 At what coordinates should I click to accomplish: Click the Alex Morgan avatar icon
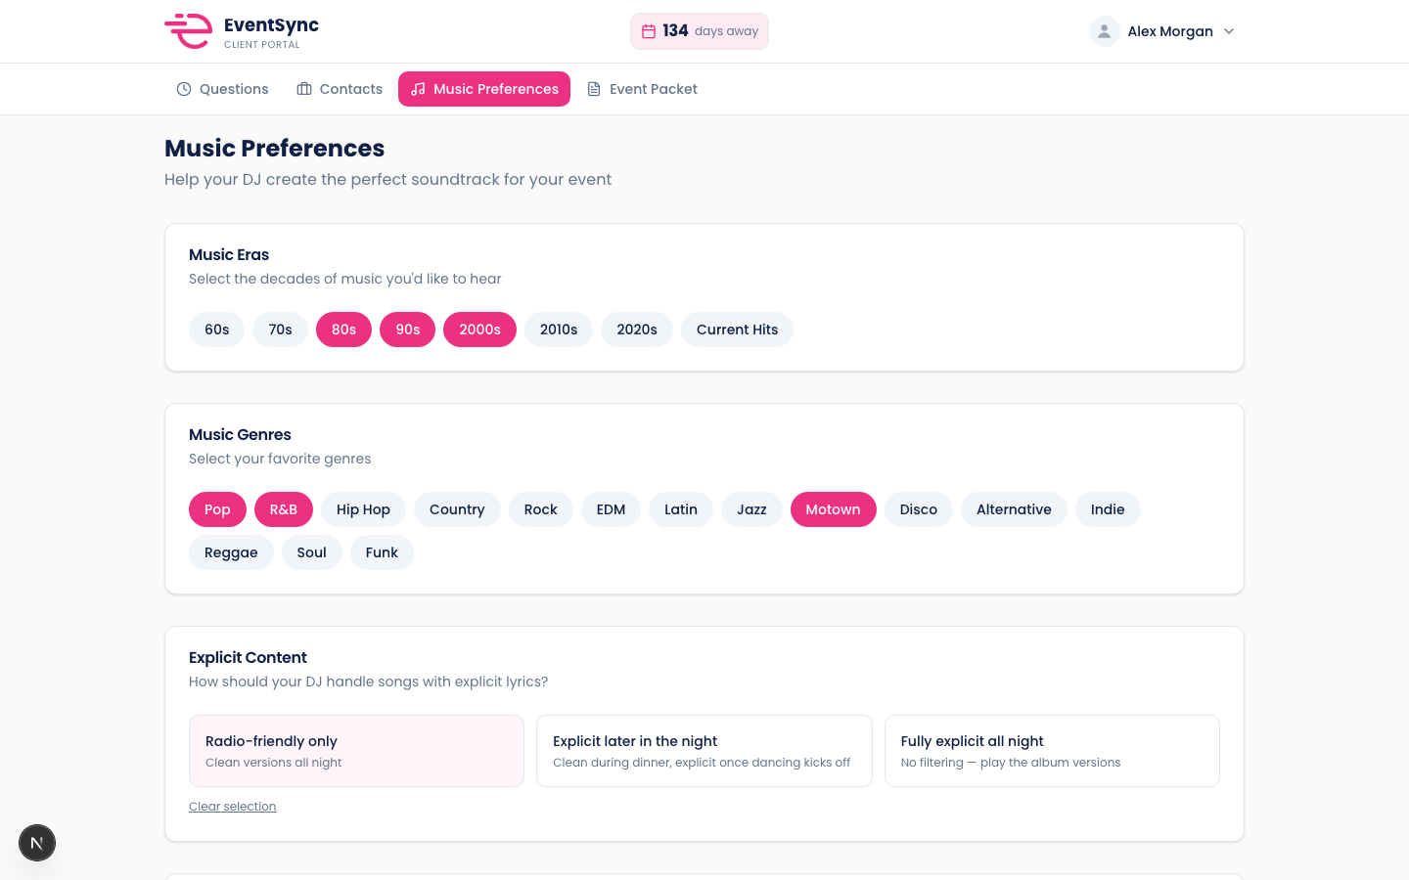[x=1104, y=31]
